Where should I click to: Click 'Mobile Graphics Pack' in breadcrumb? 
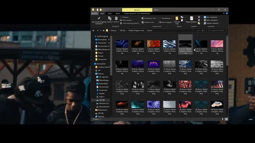pos(136,31)
